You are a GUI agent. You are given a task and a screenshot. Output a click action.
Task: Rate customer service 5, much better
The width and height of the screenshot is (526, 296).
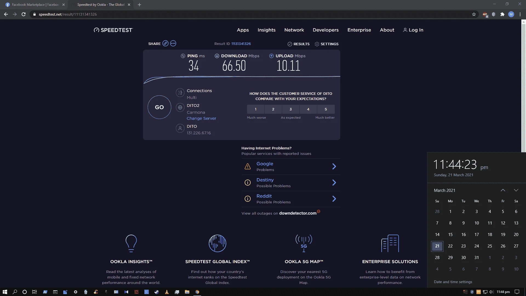click(x=326, y=109)
